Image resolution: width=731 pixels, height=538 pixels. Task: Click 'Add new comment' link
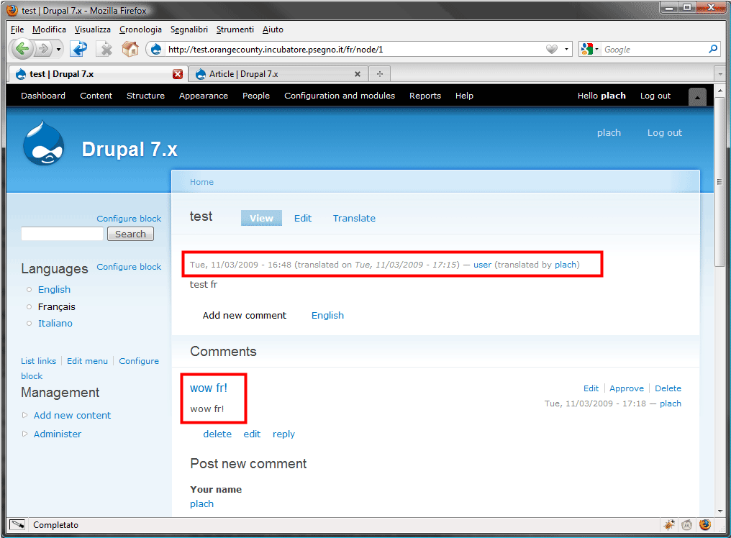[245, 316]
